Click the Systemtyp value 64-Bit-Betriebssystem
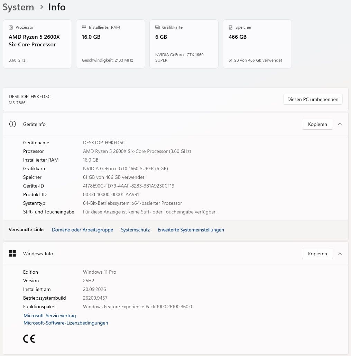 (132, 203)
